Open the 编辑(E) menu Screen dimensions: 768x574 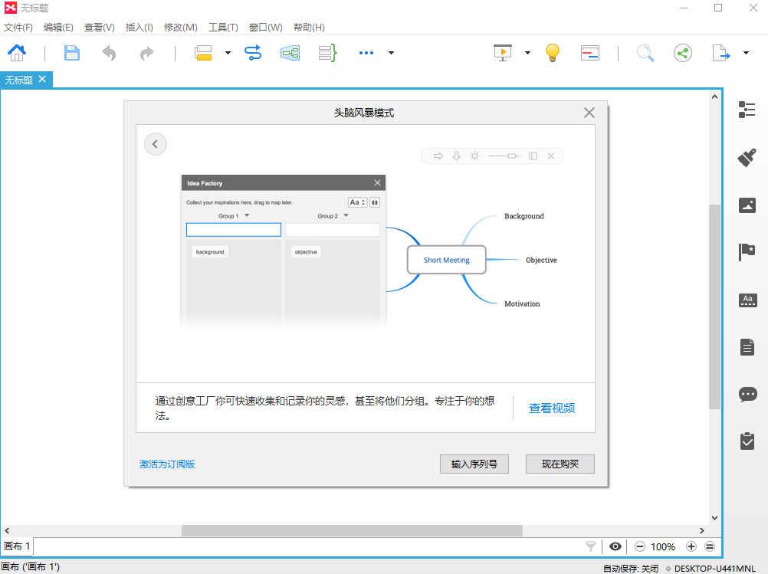click(x=58, y=28)
